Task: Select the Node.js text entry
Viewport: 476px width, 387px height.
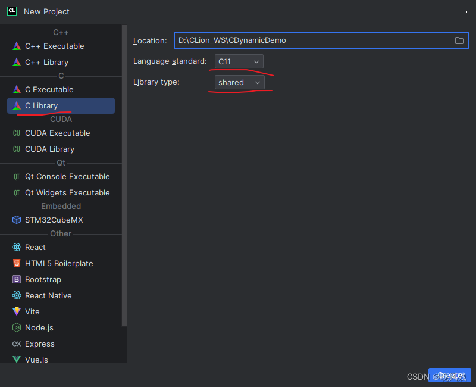Action: point(39,328)
